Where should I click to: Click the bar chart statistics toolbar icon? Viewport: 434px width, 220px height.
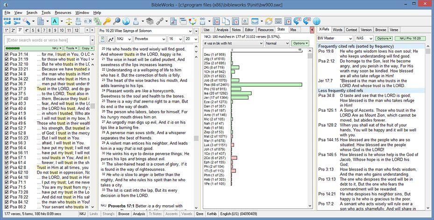[173, 21]
